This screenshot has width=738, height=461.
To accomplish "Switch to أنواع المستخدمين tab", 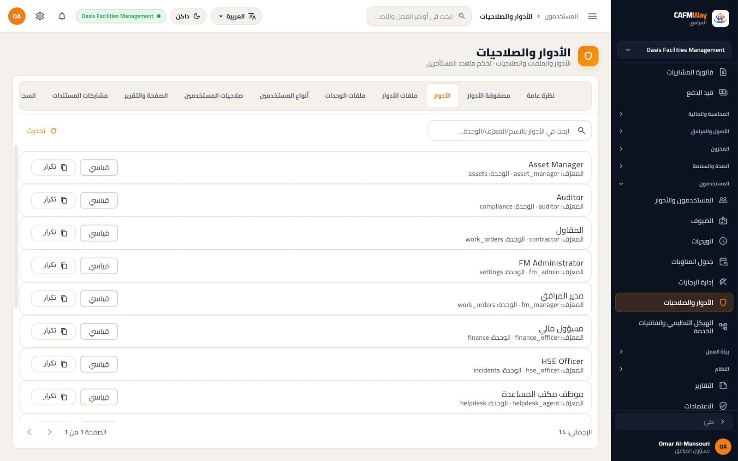I will click(284, 95).
